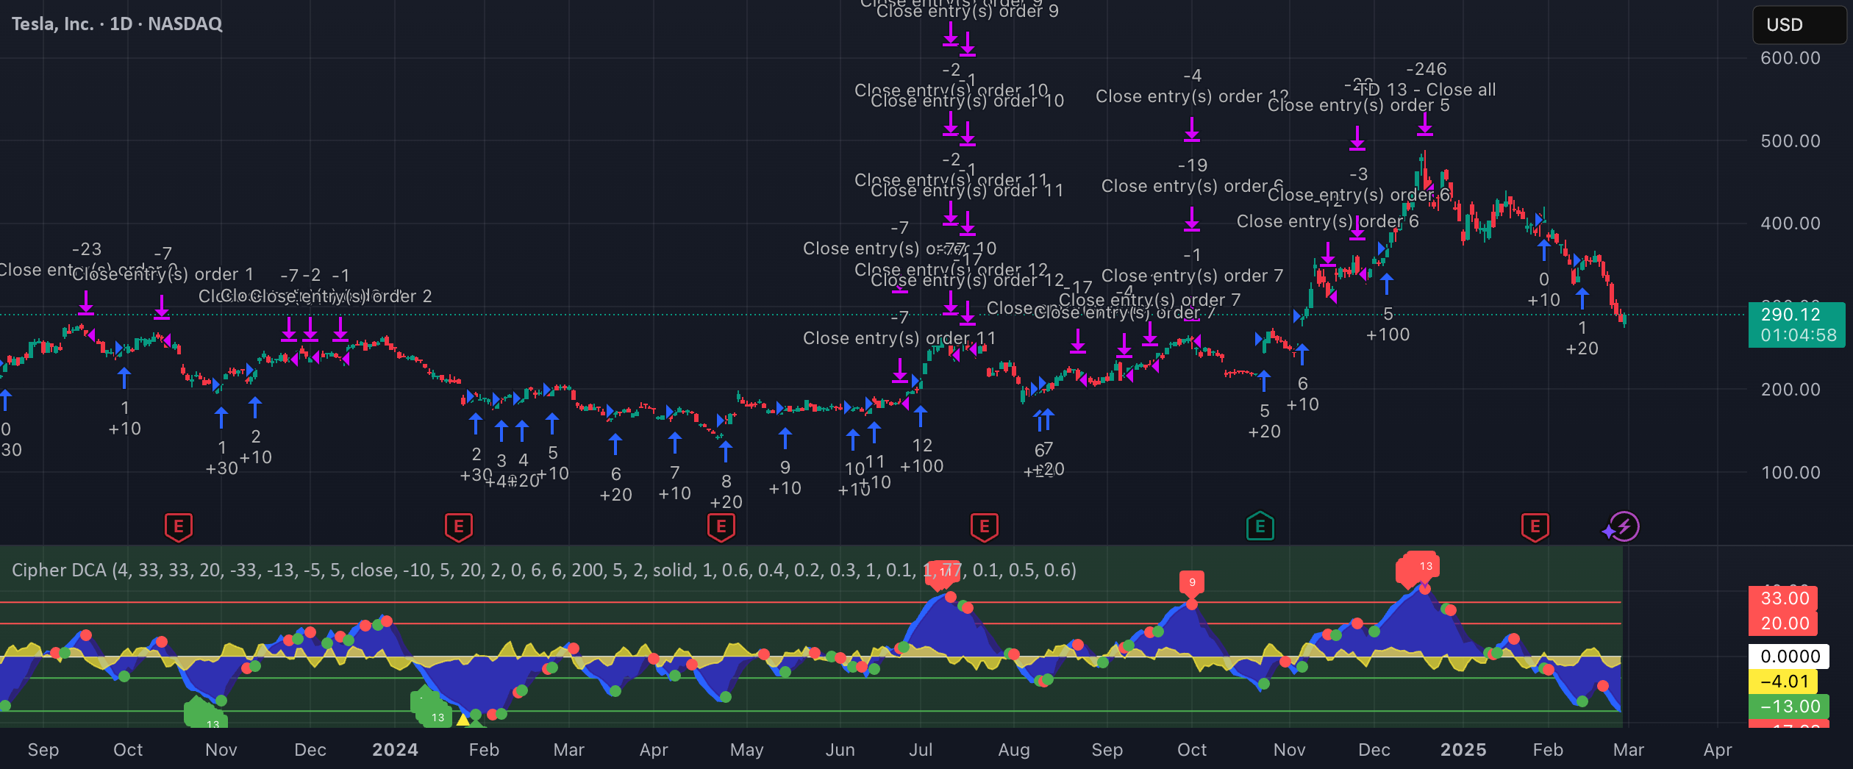The image size is (1853, 769).
Task: Click the red '9' signal label on indicator
Action: 1192,582
